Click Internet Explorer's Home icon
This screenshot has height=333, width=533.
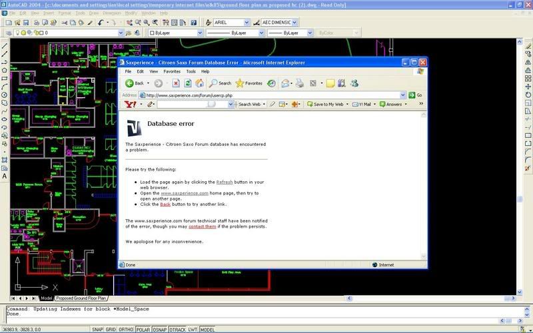coord(199,83)
